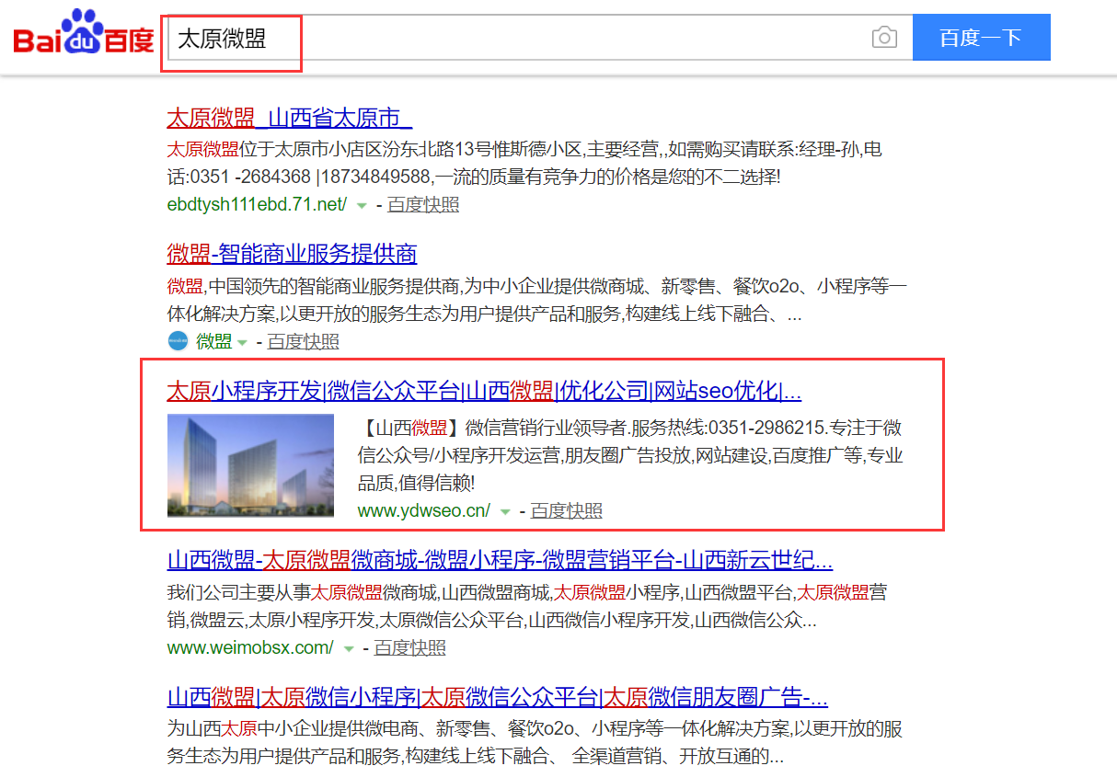This screenshot has width=1117, height=766.
Task: Expand dropdown arrow next to ebdtysh111ebd.71.net
Action: [x=362, y=205]
